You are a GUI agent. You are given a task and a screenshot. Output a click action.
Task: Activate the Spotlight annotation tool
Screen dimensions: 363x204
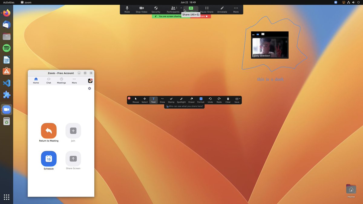181,100
